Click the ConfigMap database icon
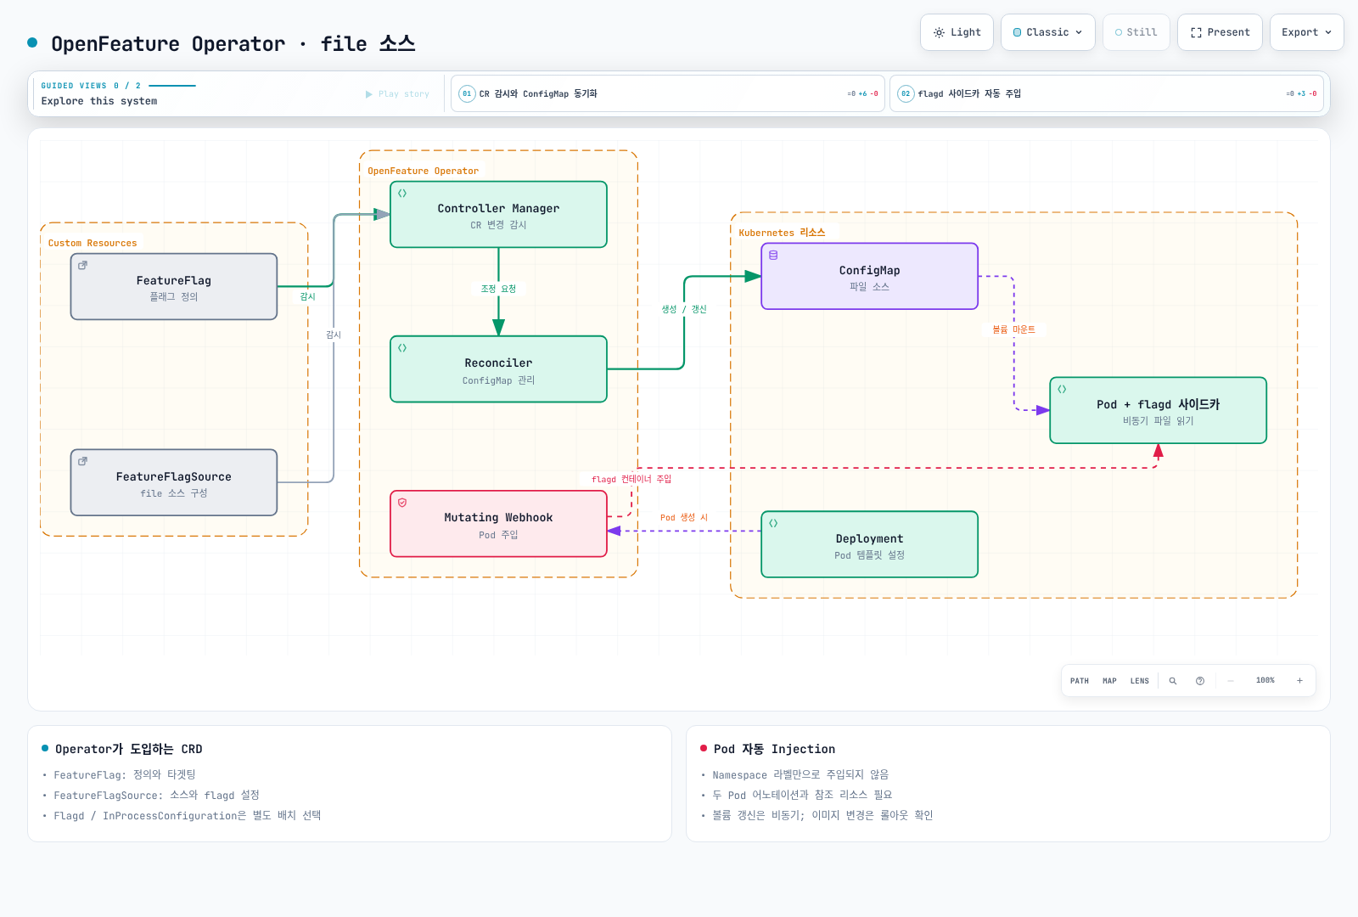 [773, 255]
